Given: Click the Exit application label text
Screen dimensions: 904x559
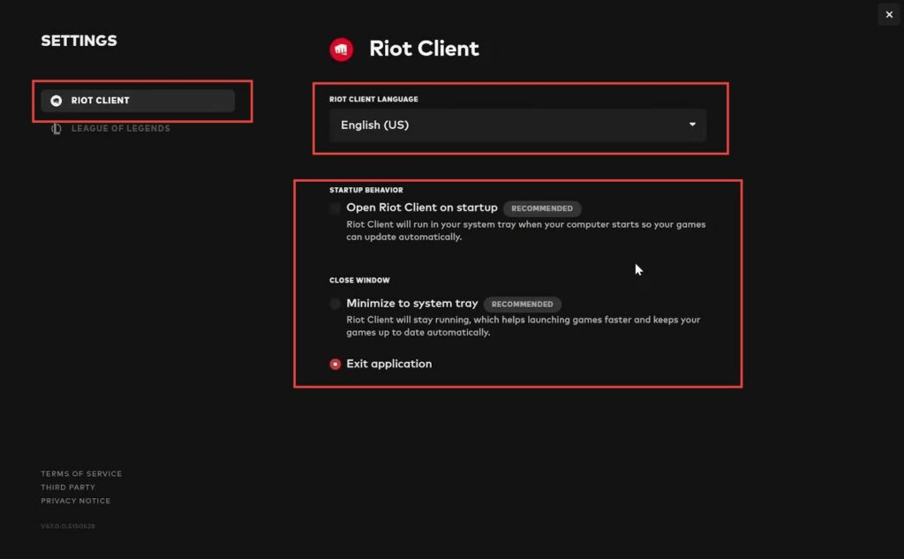Looking at the screenshot, I should click(x=389, y=364).
